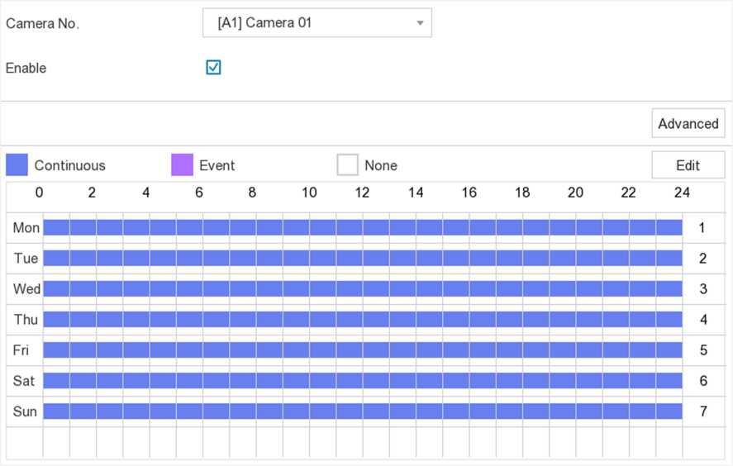This screenshot has width=733, height=466.
Task: Click the Sunday schedule bar
Action: [x=362, y=411]
